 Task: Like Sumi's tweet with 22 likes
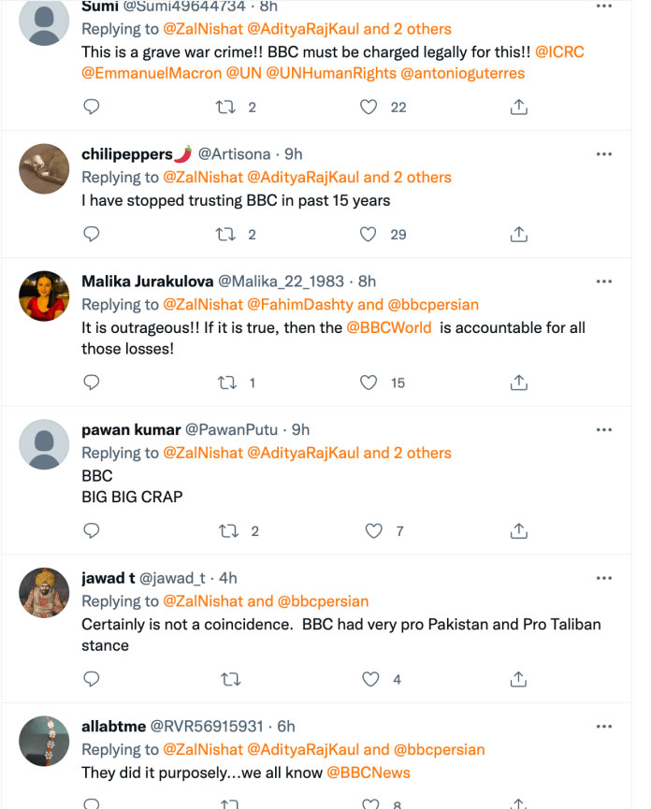click(x=369, y=108)
